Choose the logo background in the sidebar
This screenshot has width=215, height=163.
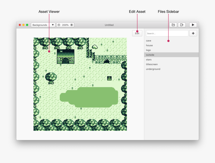(x=148, y=50)
